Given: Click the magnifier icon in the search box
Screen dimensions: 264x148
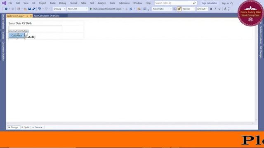Looking at the screenshot, I should pyautogui.click(x=194, y=3).
